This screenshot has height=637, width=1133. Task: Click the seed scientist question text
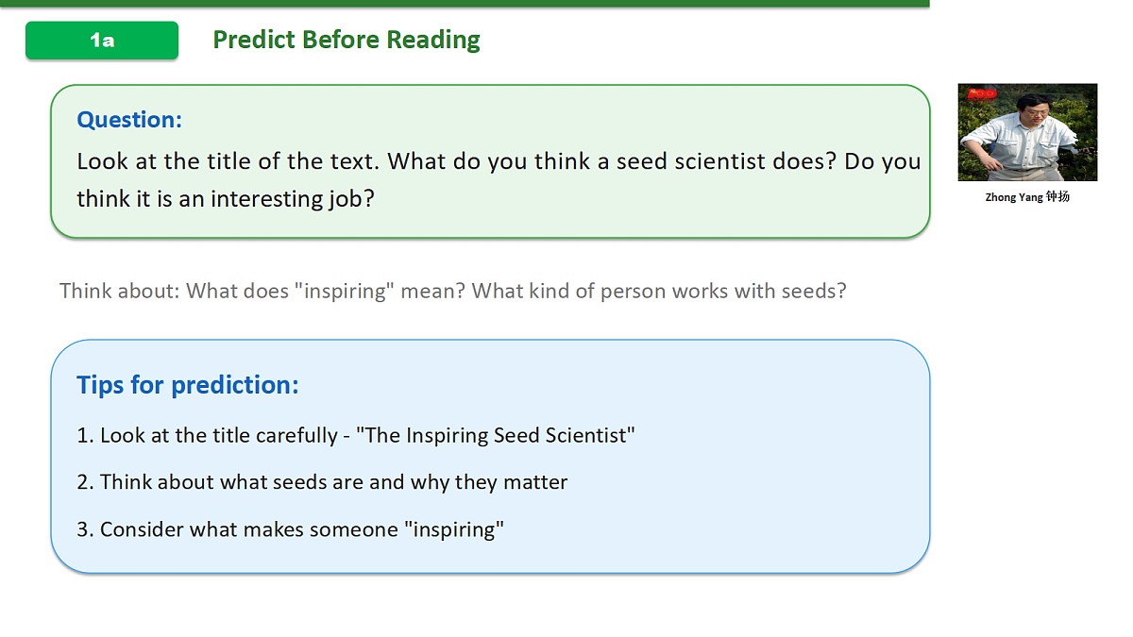tap(499, 179)
